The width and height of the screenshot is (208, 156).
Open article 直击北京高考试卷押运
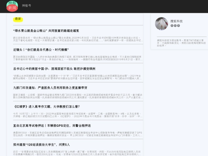pyautogui.click(x=52, y=126)
